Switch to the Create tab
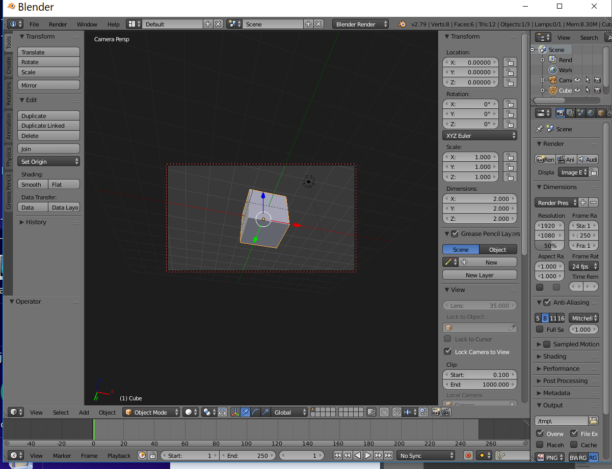 8,66
